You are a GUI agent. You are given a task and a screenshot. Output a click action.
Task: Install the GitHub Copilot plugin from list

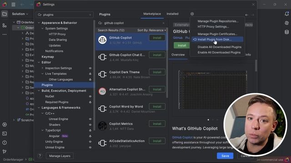(157, 38)
